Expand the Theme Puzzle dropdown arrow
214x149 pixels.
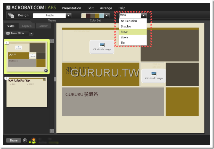click(x=68, y=15)
